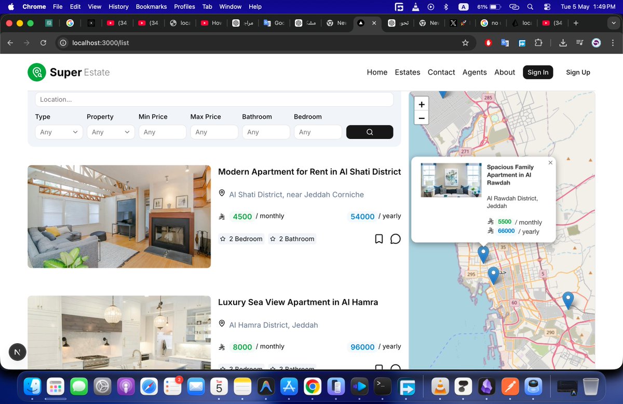Open Chrome Downloads
Image resolution: width=623 pixels, height=404 pixels.
click(563, 43)
